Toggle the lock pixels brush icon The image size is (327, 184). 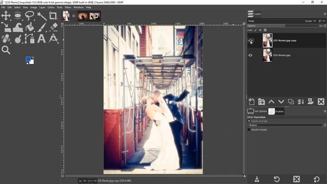(x=255, y=30)
